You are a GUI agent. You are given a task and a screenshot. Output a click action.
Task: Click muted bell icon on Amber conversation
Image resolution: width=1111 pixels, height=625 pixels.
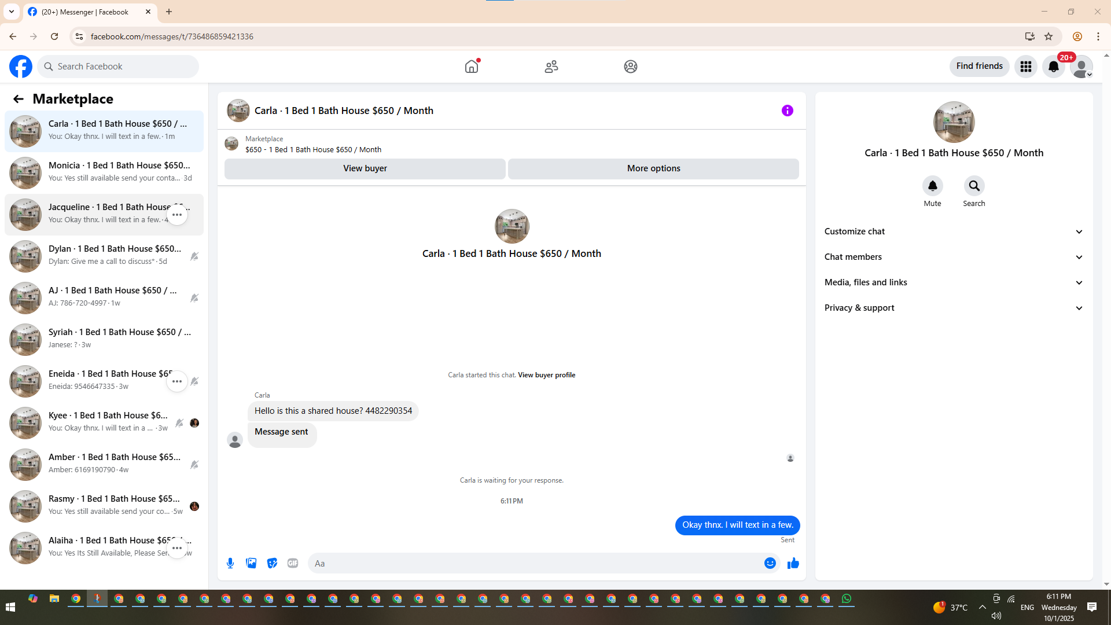click(194, 465)
